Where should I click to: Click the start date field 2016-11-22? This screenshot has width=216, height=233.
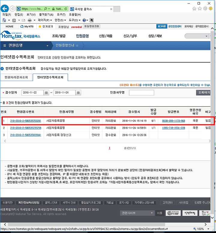coord(32,93)
